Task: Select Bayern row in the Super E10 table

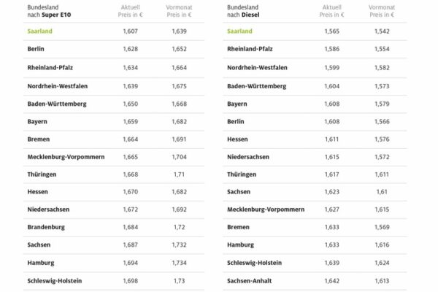Action: (x=114, y=122)
